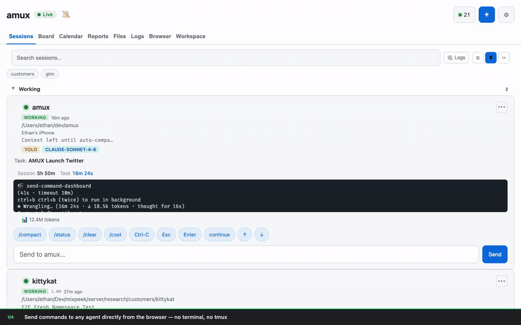This screenshot has height=325, width=521.
Task: Open the Sessions tab
Action: click(21, 37)
